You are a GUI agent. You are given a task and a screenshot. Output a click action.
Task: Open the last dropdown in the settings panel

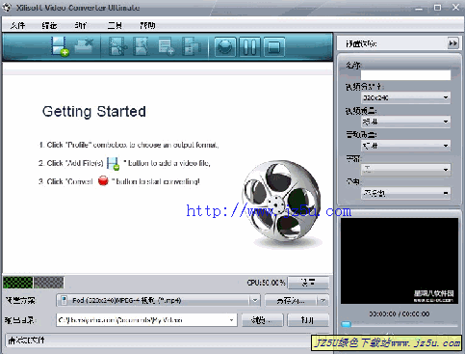pyautogui.click(x=405, y=193)
